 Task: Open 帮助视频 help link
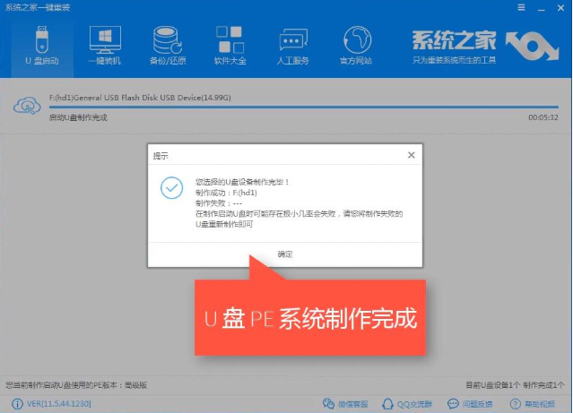[534, 405]
